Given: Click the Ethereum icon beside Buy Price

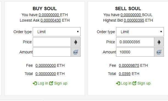Looking at the screenshot, I should (76, 42).
